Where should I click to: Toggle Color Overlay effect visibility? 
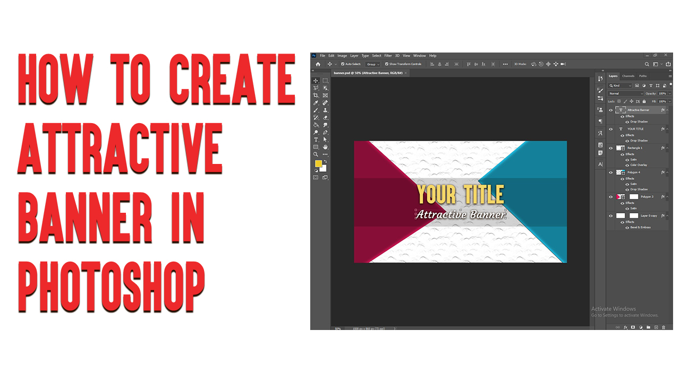click(627, 165)
